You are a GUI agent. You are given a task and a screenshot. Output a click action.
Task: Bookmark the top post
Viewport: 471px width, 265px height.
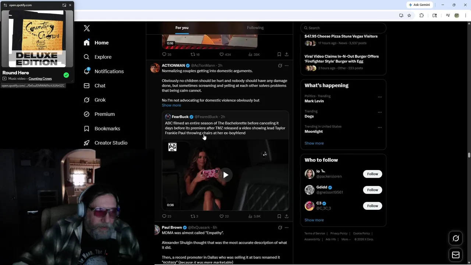click(279, 54)
